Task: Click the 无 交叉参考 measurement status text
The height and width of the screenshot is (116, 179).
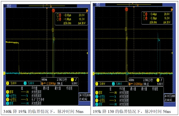Action: 38,100
